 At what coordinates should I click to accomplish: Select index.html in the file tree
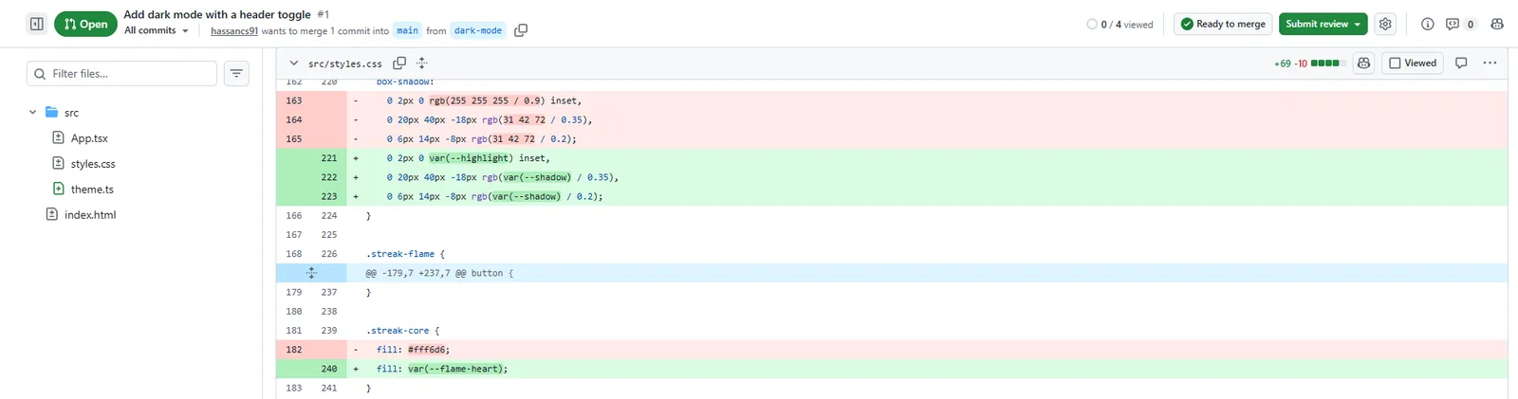(90, 215)
